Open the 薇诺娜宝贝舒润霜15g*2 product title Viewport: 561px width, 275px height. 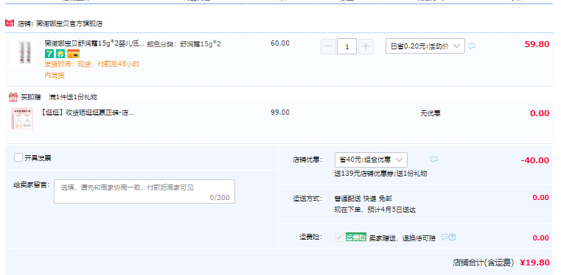click(x=94, y=44)
